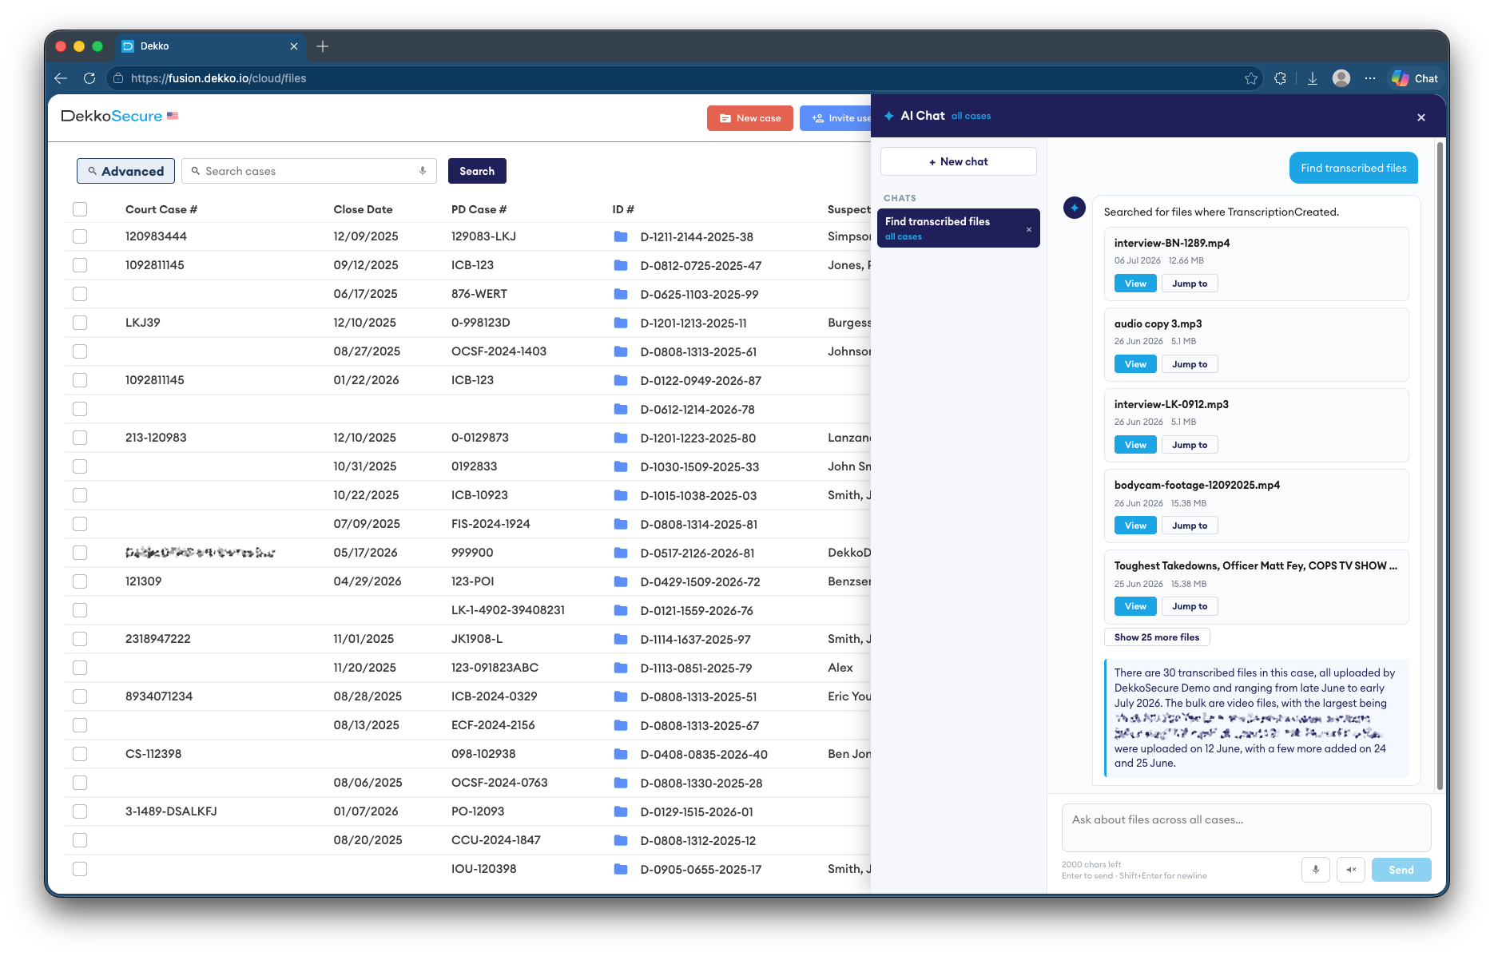The width and height of the screenshot is (1494, 956).
Task: View bodycam-footage-12092025.mp4
Action: (x=1135, y=526)
